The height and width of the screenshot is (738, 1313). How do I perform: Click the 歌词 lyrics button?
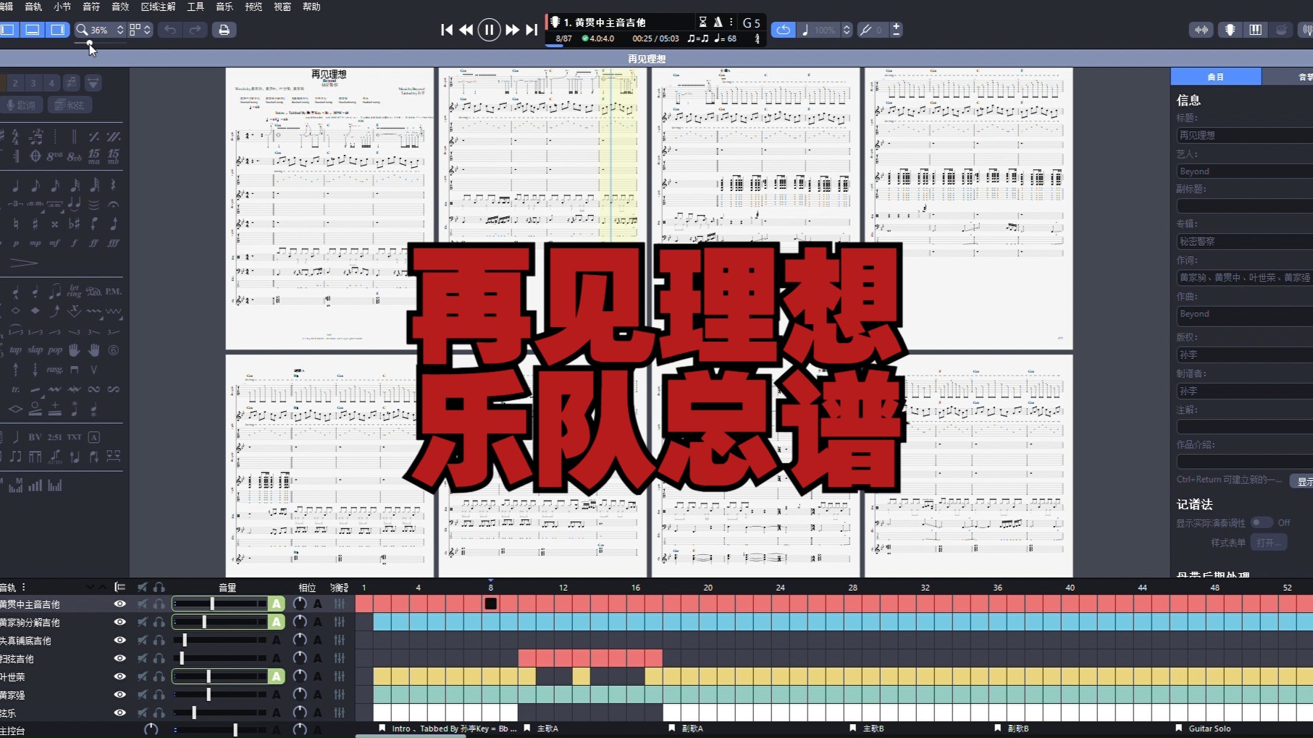(21, 105)
